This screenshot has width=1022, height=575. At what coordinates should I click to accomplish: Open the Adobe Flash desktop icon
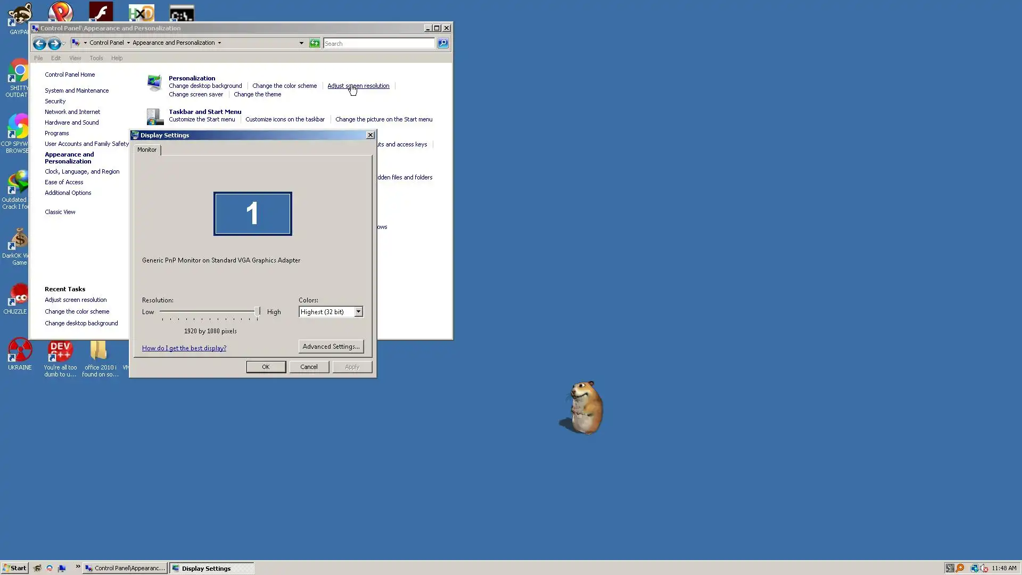coord(101,12)
